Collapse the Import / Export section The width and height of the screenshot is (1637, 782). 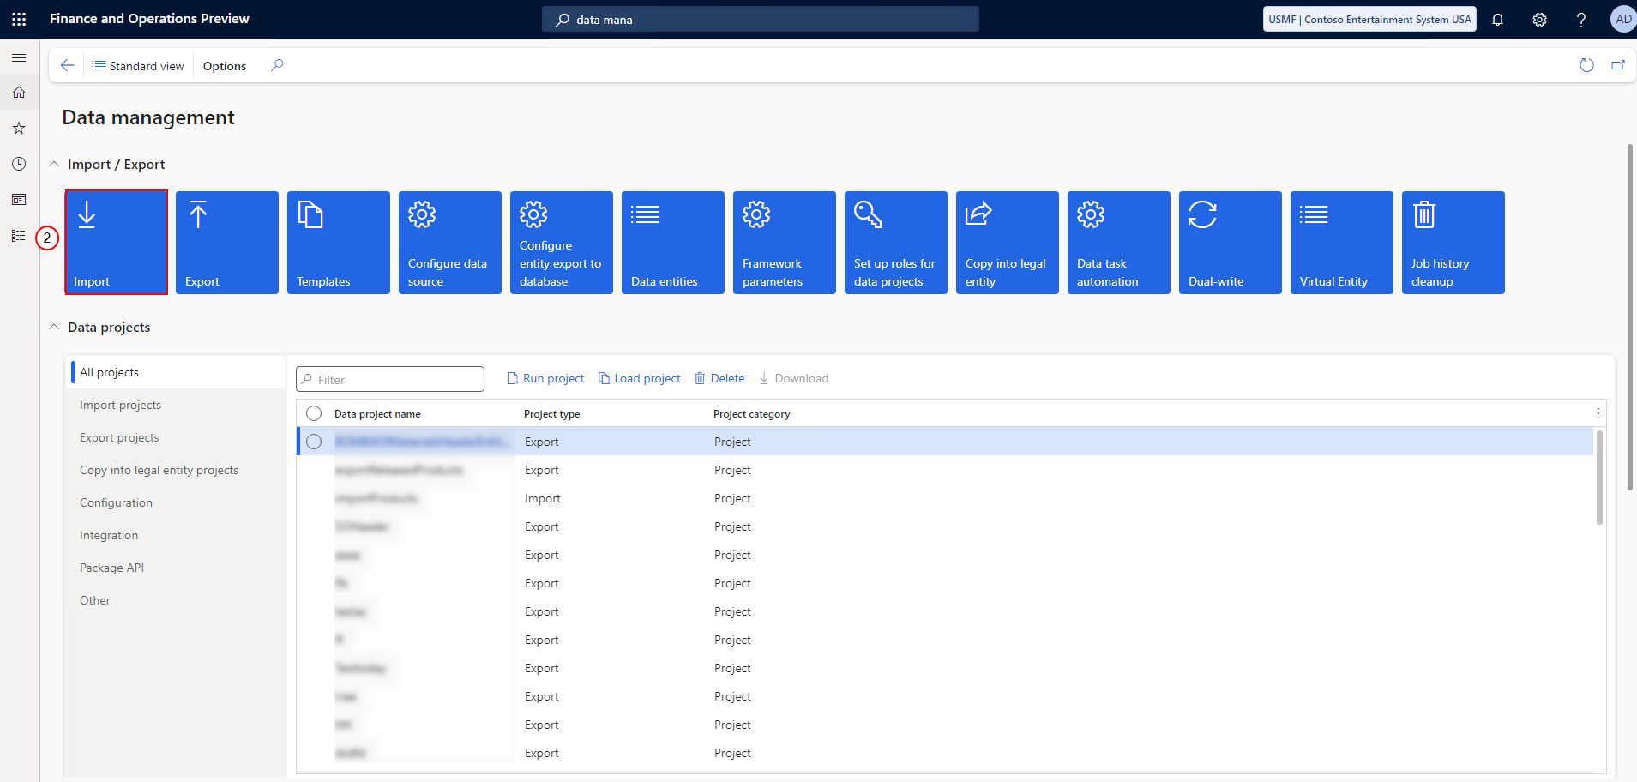pos(54,164)
